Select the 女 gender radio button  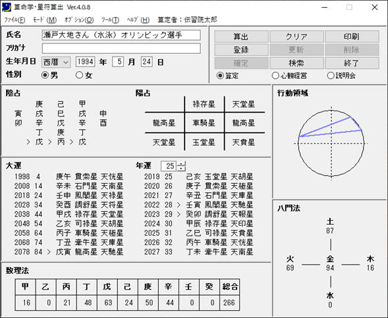pyautogui.click(x=79, y=75)
